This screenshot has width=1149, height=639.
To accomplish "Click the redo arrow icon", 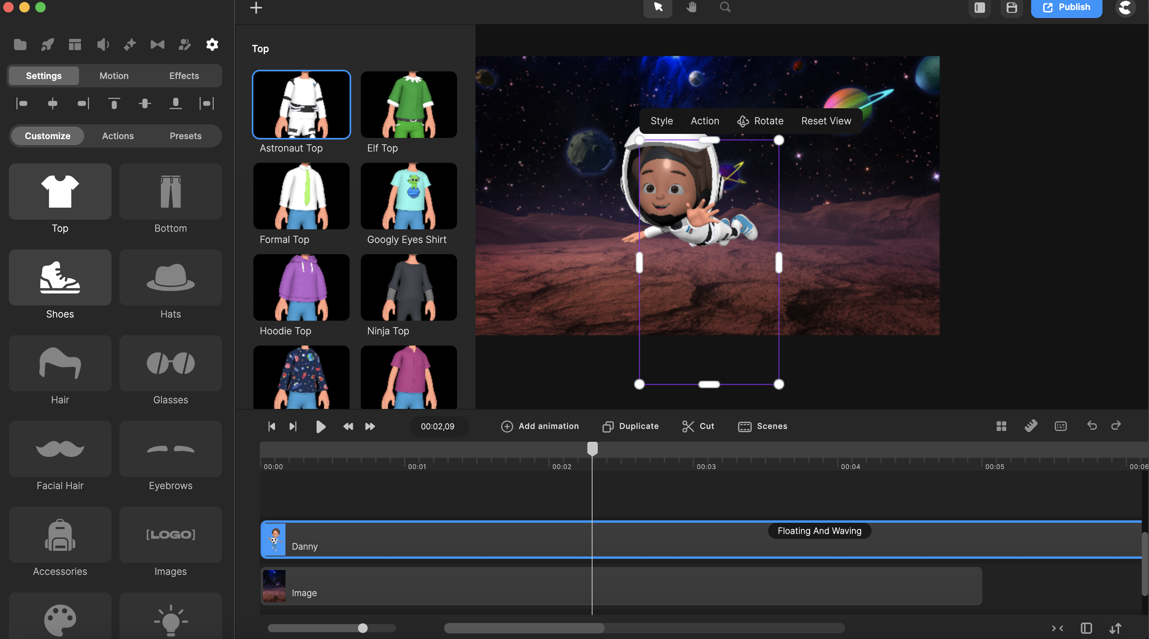I will (1116, 425).
